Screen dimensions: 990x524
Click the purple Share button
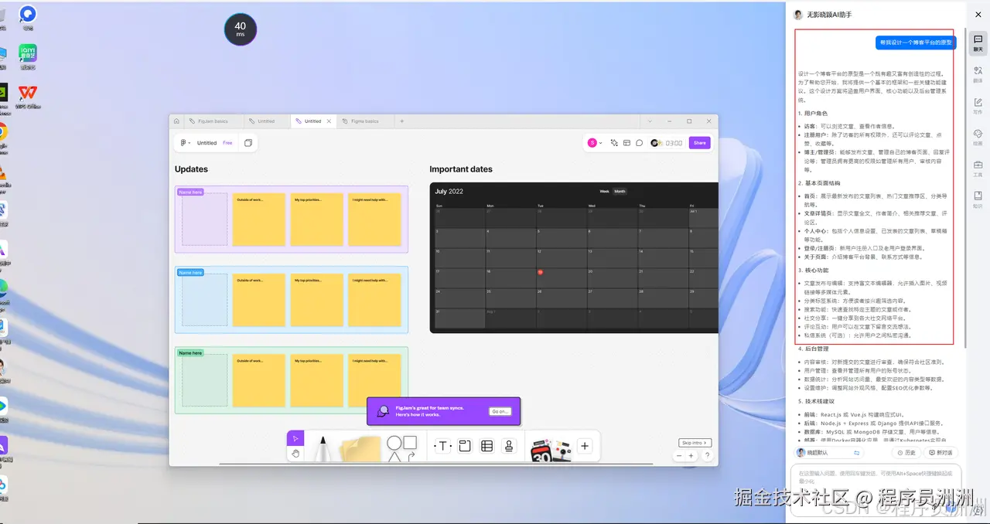(x=699, y=143)
